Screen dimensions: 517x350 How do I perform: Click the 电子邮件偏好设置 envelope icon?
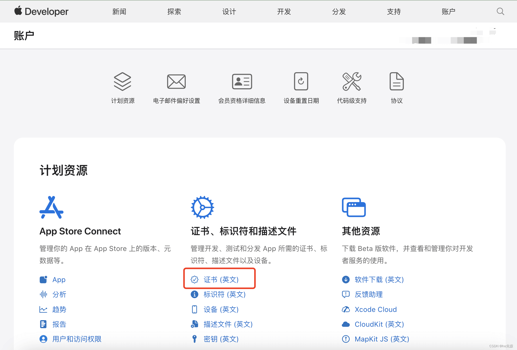coord(176,81)
